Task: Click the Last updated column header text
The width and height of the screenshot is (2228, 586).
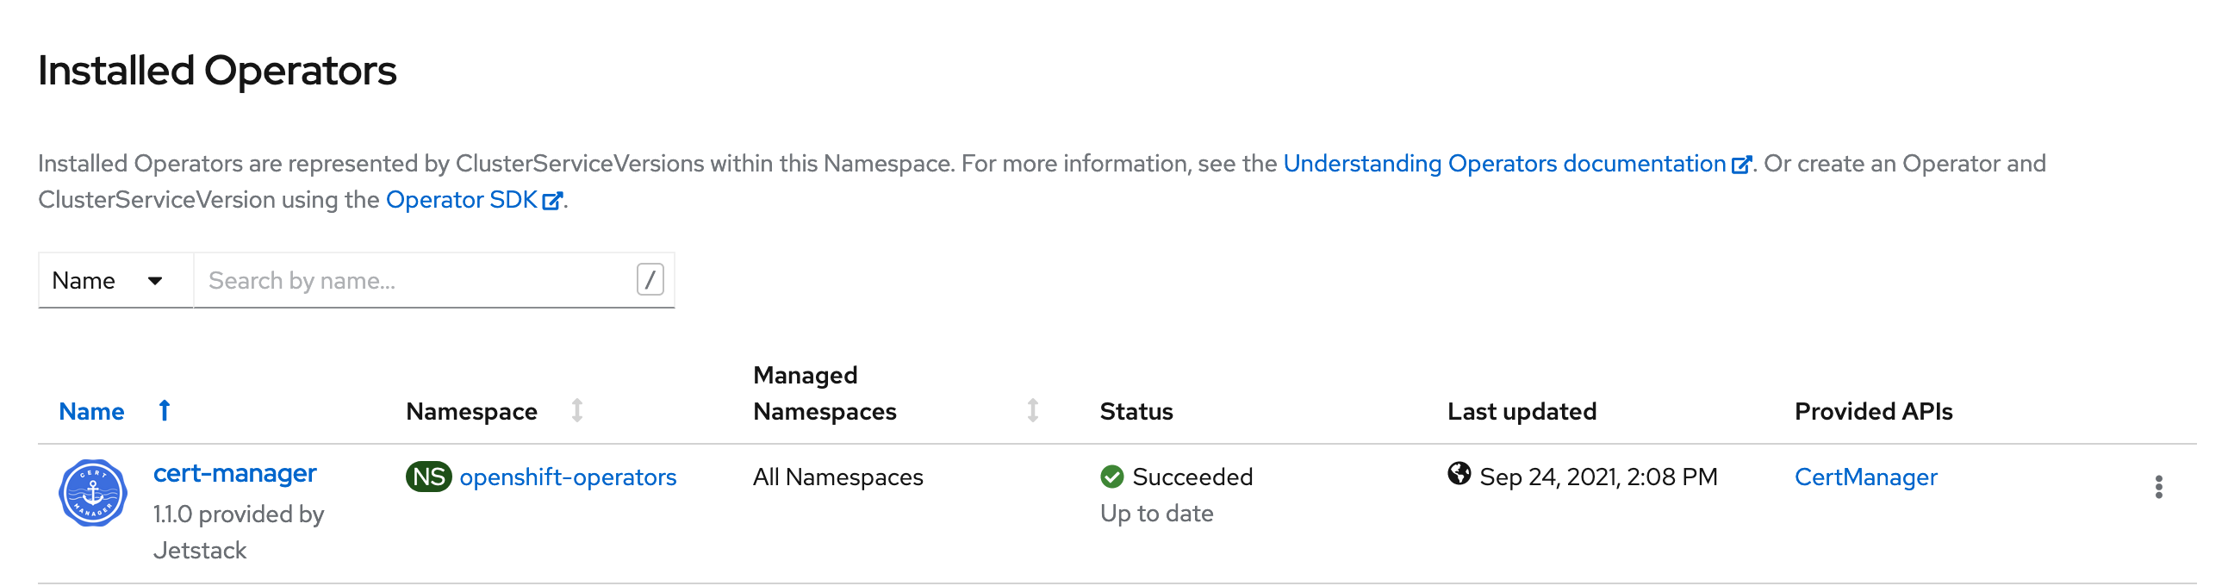Action: 1522,411
